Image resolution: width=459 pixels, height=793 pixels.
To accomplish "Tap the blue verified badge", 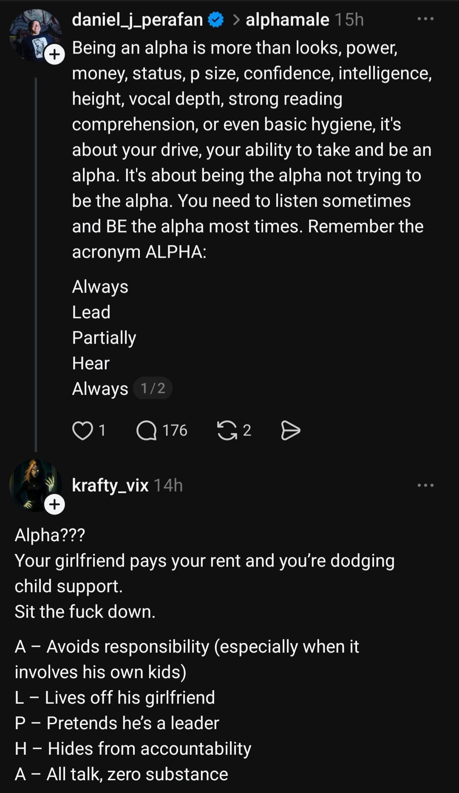I will (x=216, y=20).
